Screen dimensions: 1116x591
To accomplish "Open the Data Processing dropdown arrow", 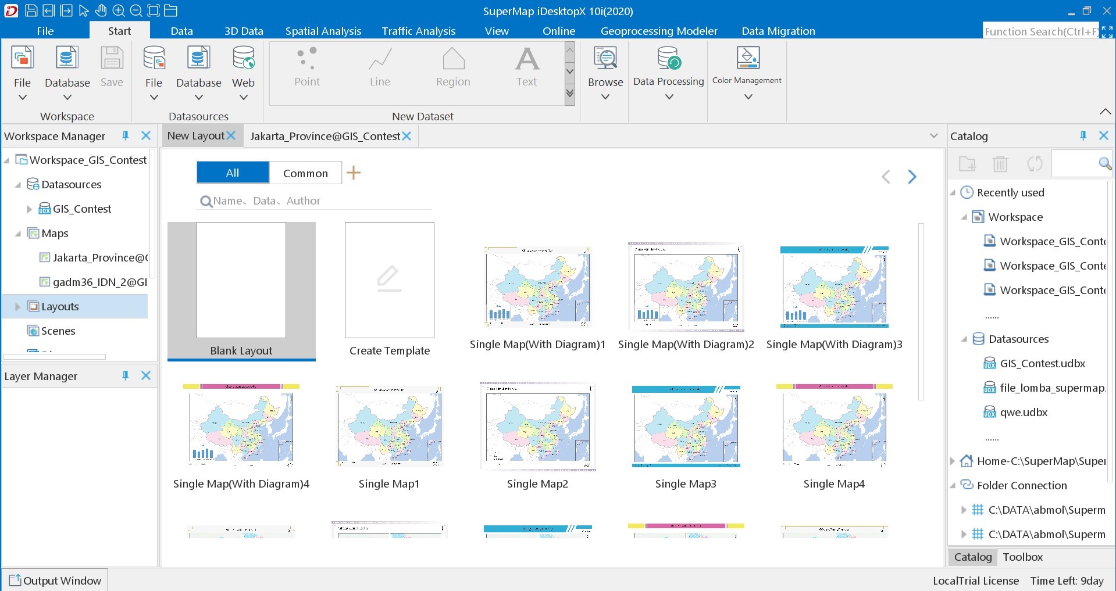I will tap(669, 97).
